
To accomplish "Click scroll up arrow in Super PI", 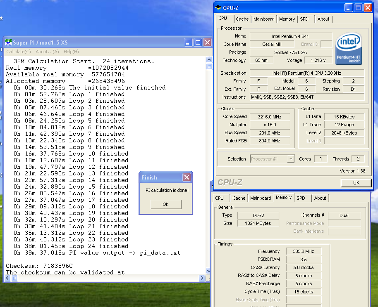I will 209,59.
